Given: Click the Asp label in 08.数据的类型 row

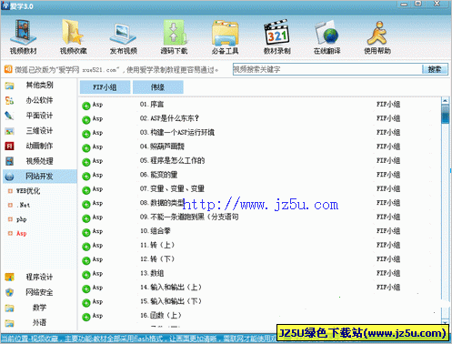Looking at the screenshot, I should (97, 203).
